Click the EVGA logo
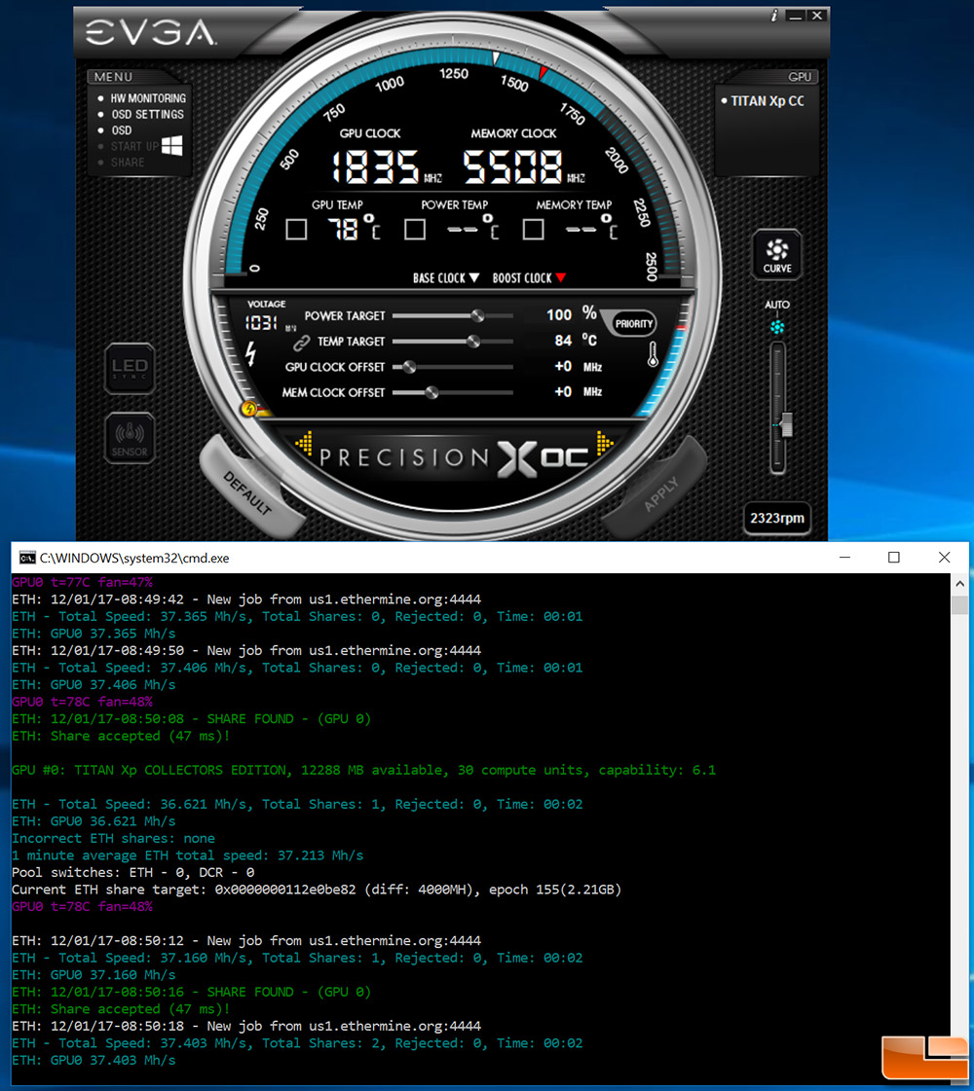This screenshot has height=1091, width=974. coord(150,33)
